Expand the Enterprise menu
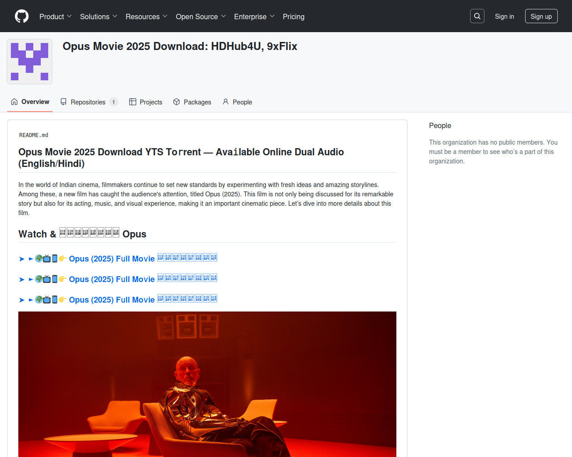The width and height of the screenshot is (572, 457). tap(254, 17)
